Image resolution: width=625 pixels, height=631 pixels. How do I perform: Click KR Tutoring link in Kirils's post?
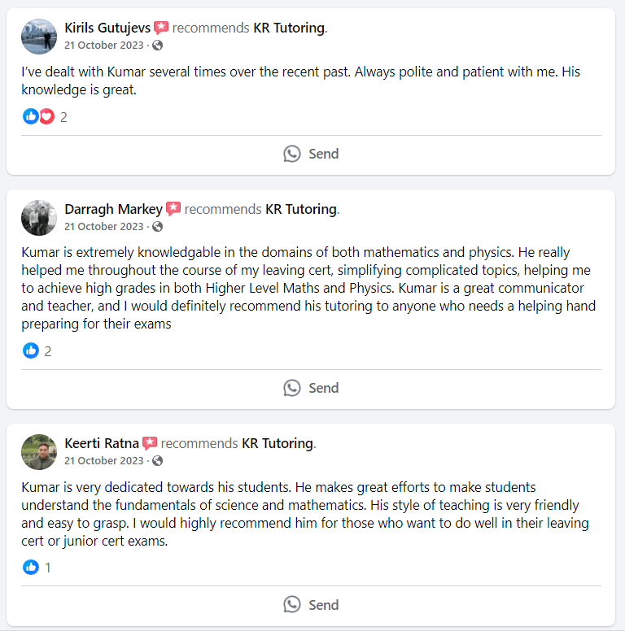coord(288,28)
